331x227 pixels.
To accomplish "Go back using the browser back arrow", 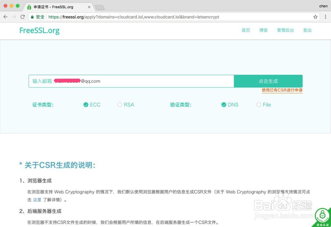I will 6,17.
